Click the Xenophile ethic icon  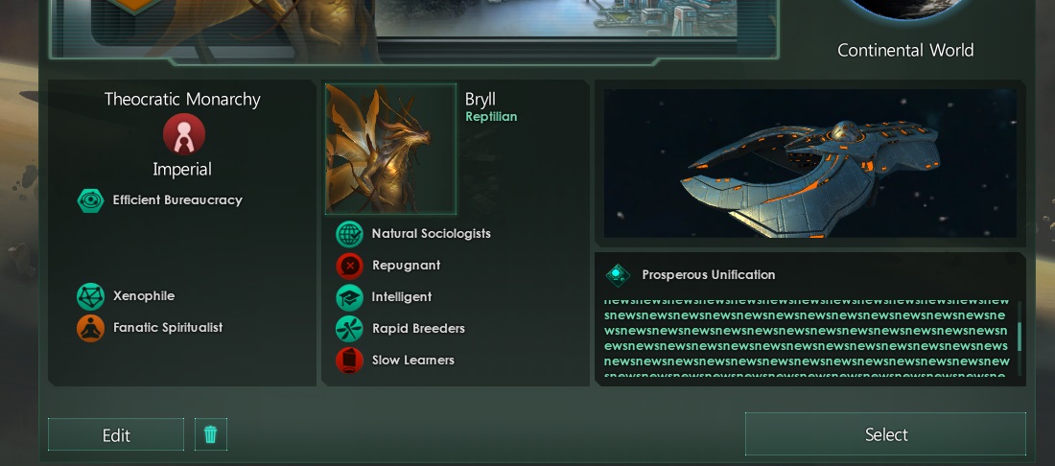[90, 296]
